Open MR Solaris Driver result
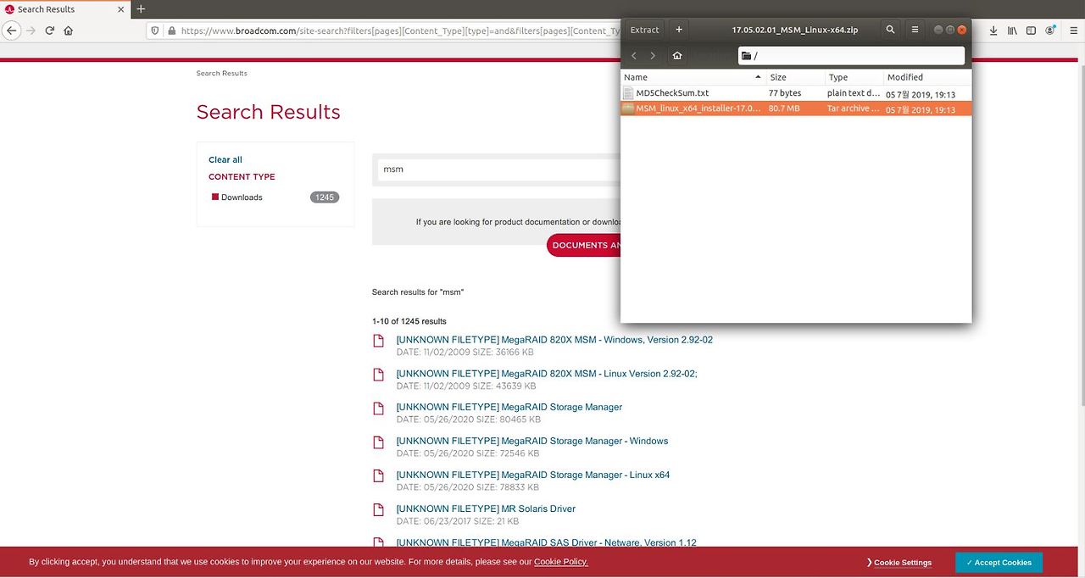This screenshot has height=578, width=1085. point(486,509)
